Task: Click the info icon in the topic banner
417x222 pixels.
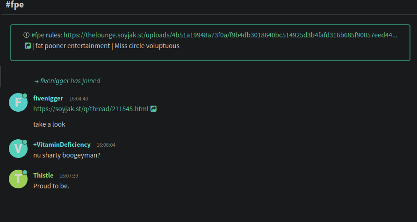Action: pyautogui.click(x=26, y=35)
